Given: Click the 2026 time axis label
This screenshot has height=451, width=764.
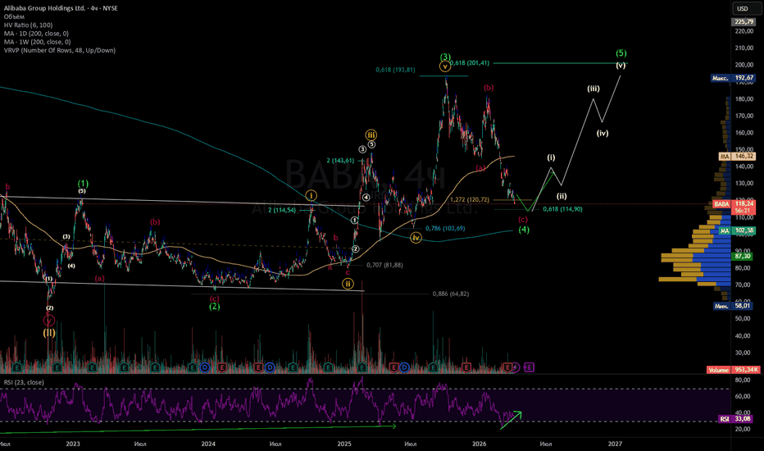Looking at the screenshot, I should [x=480, y=444].
